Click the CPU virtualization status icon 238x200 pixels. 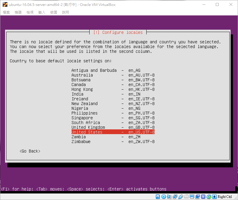pos(203,197)
